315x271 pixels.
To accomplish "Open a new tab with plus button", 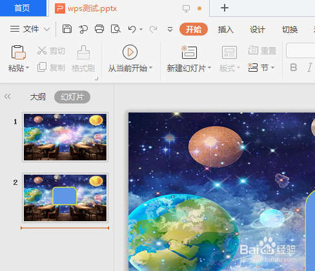I will coord(225,8).
